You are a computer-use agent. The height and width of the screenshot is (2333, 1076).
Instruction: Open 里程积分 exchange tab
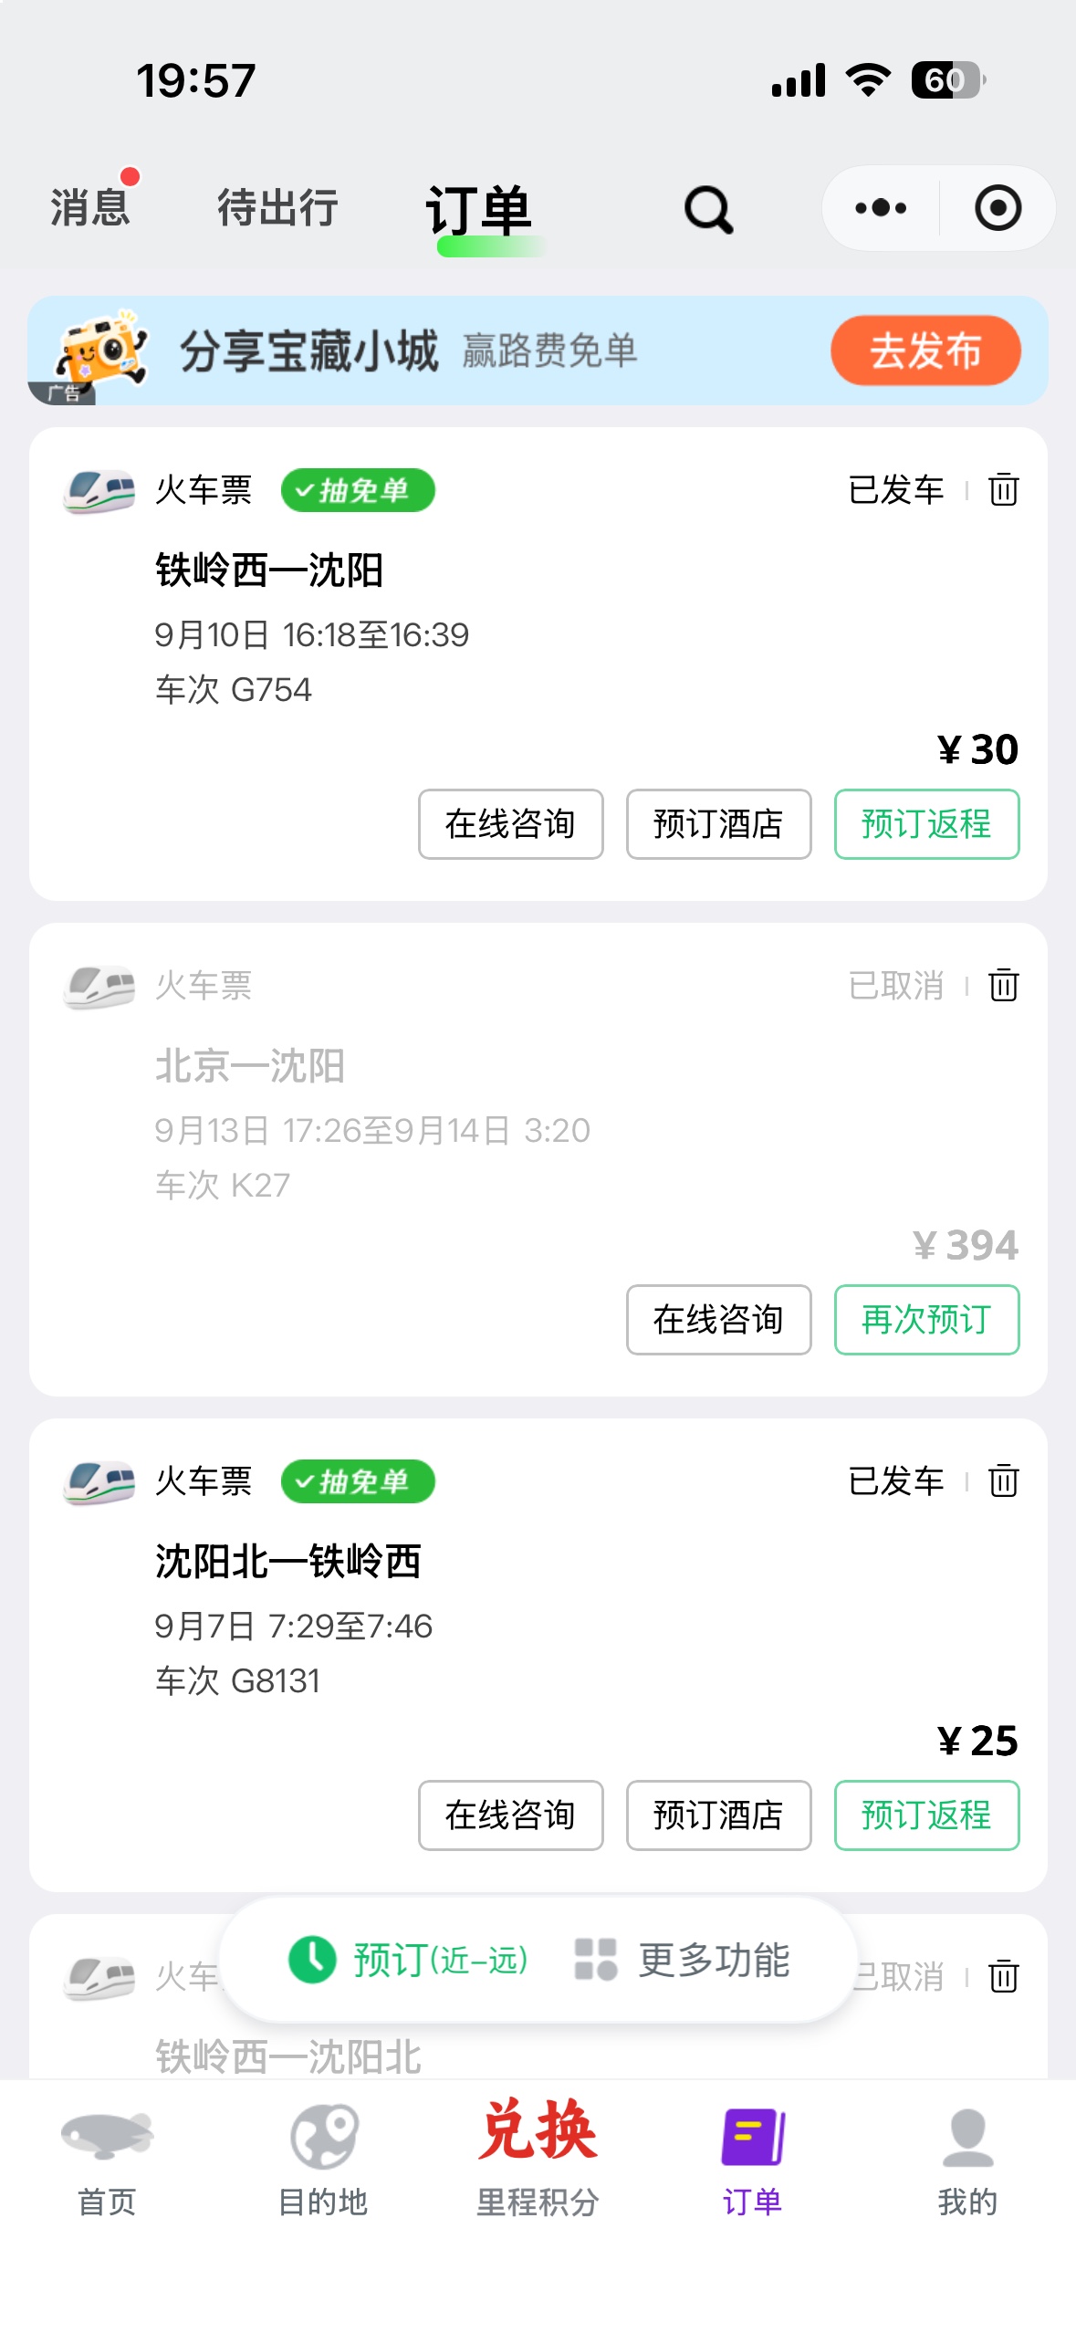coord(538,2159)
